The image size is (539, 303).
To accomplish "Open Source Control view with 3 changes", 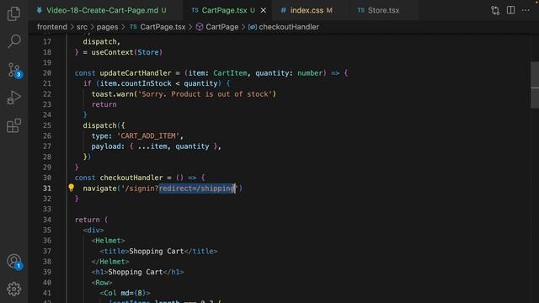I will (14, 70).
